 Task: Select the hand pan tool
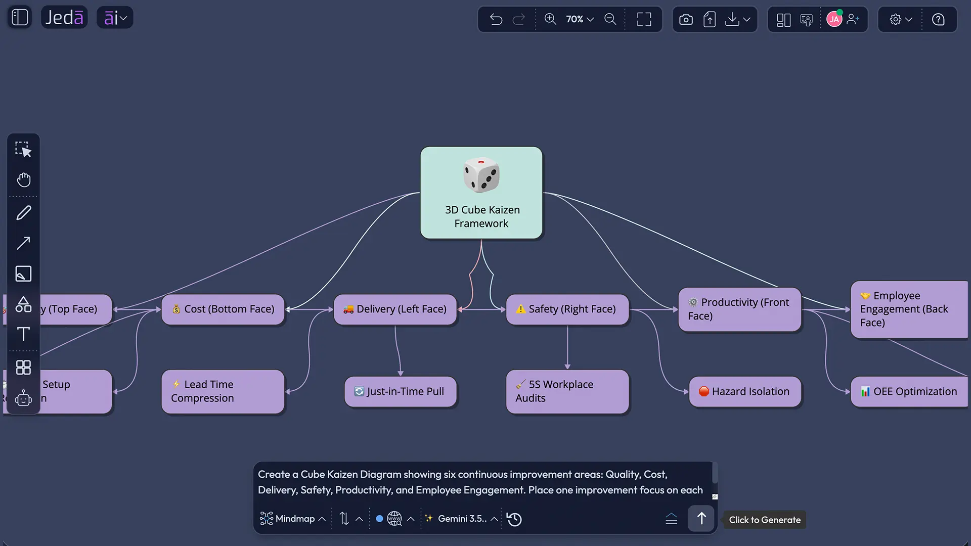(x=23, y=180)
